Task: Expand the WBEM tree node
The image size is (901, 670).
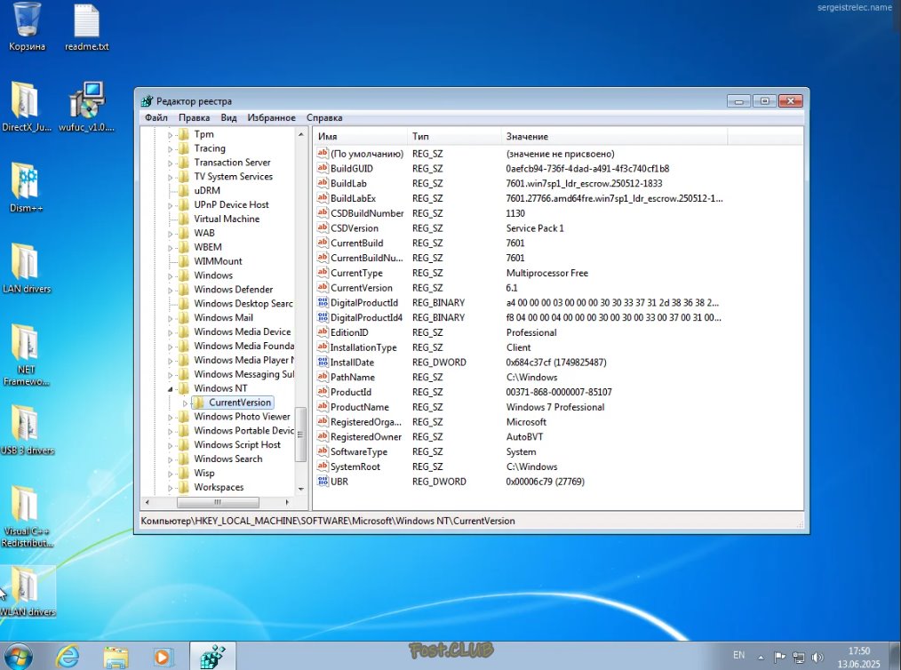Action: [170, 248]
